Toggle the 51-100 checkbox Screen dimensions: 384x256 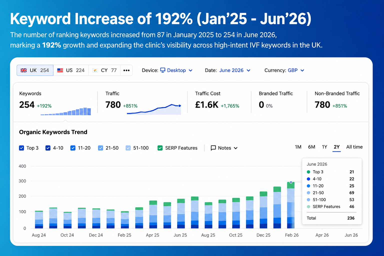point(128,148)
